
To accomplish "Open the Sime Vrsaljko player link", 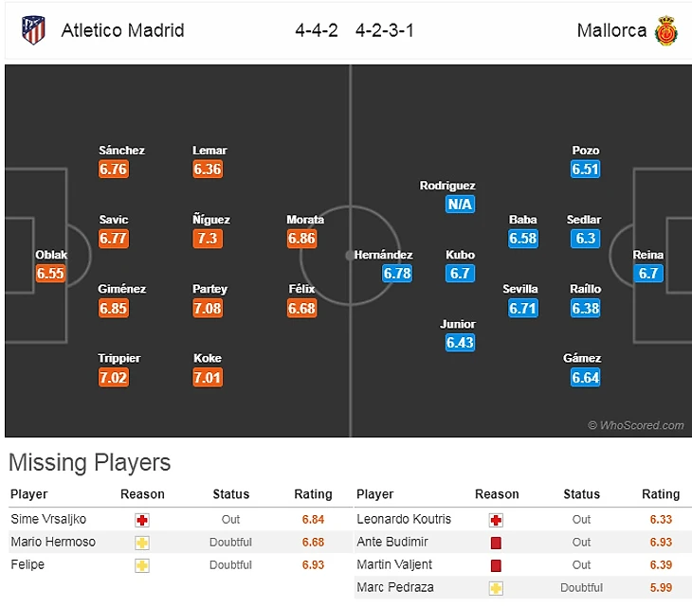I will coord(46,519).
